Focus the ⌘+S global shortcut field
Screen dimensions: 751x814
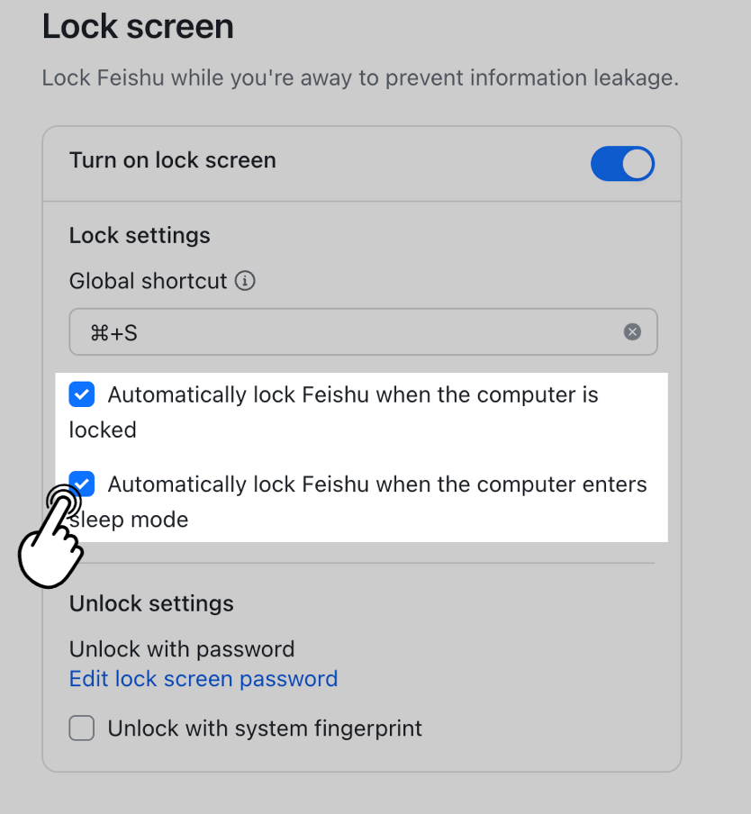[x=351, y=332]
